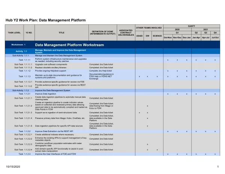Click Maintain up-to-date documentation task title
Image resolution: width=225 pixels, height=174 pixels.
click(x=58, y=76)
